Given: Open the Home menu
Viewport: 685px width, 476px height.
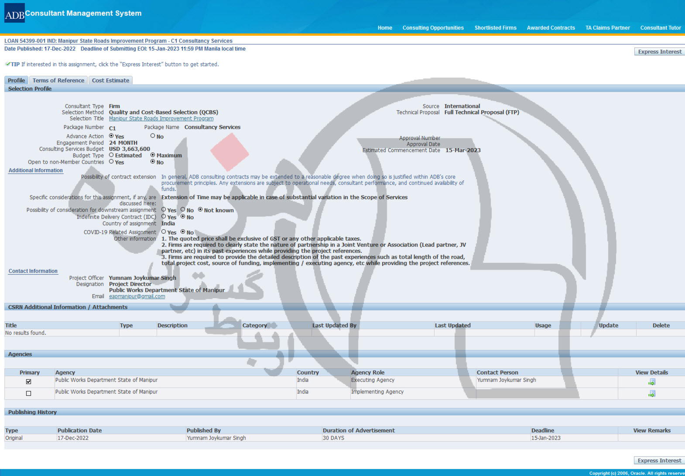Looking at the screenshot, I should [x=385, y=28].
